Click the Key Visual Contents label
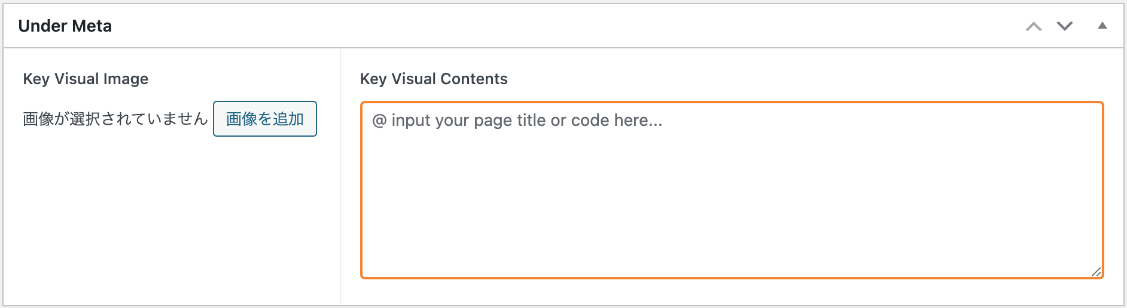This screenshot has width=1127, height=308. pyautogui.click(x=434, y=79)
